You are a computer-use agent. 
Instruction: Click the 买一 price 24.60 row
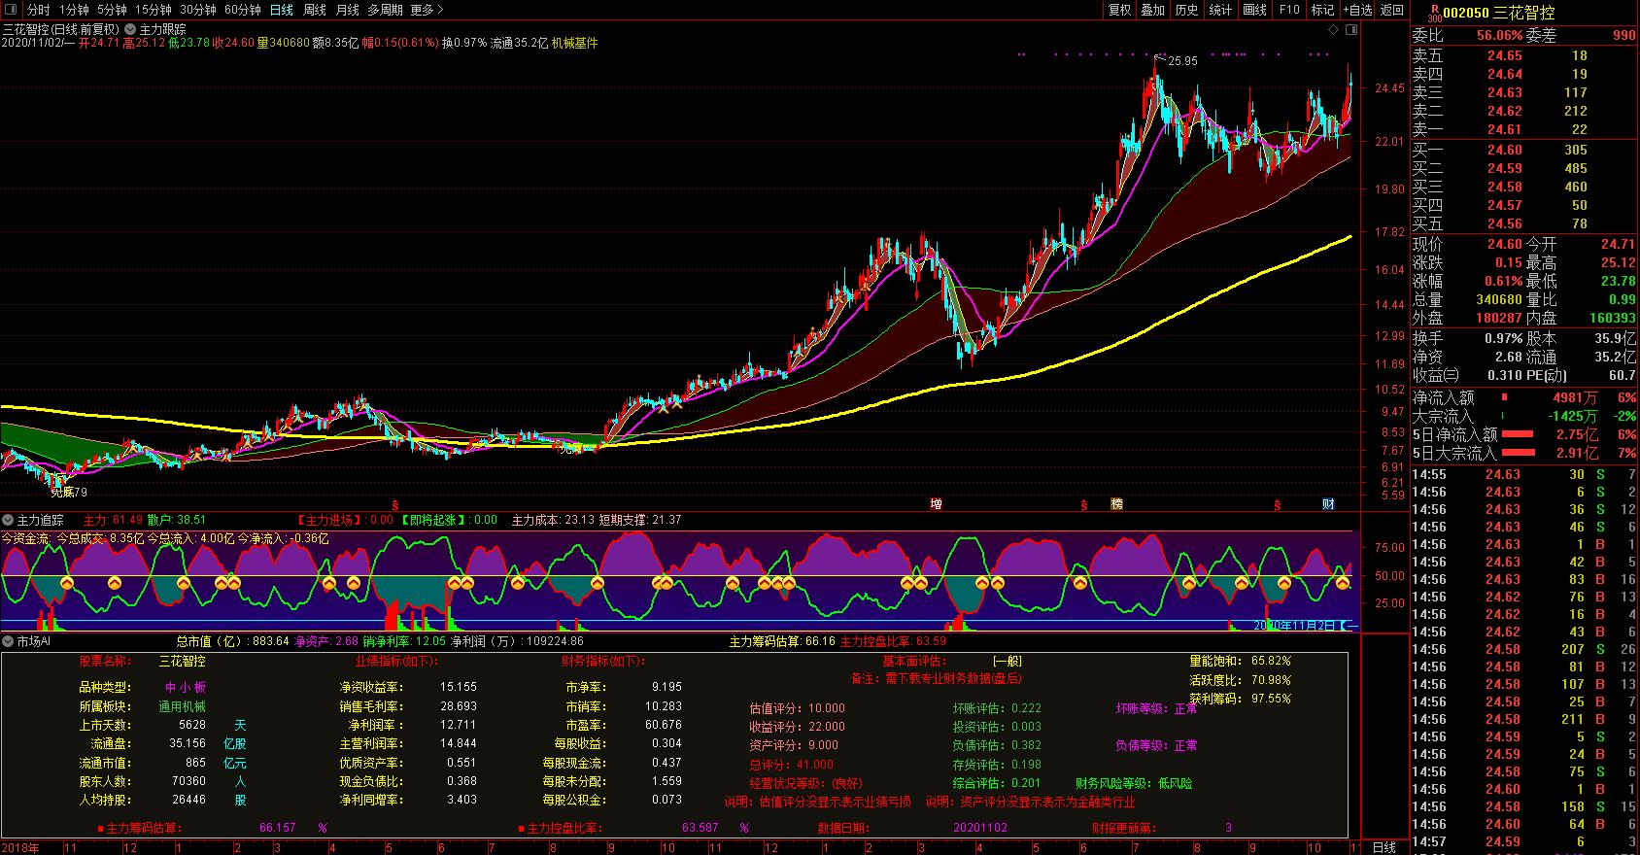[x=1524, y=150]
